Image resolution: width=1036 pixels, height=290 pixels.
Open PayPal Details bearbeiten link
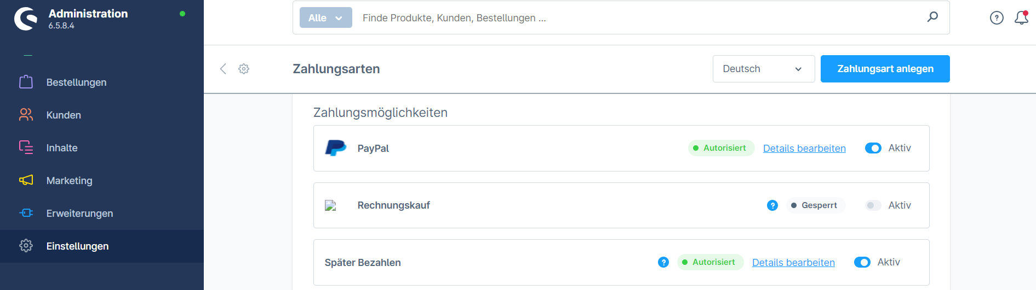pos(804,149)
